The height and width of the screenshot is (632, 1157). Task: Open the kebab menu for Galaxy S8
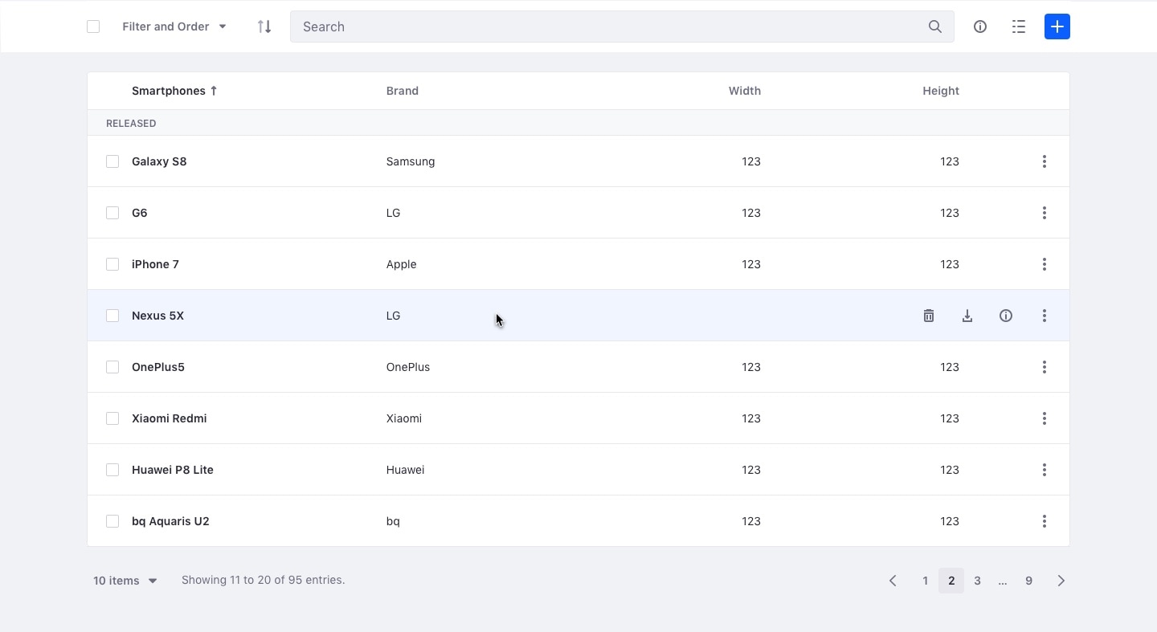click(x=1045, y=161)
